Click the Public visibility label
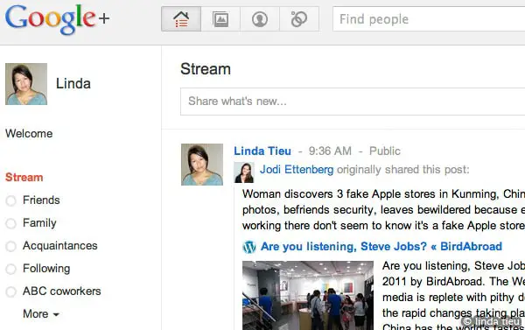The width and height of the screenshot is (525, 330). click(x=385, y=151)
